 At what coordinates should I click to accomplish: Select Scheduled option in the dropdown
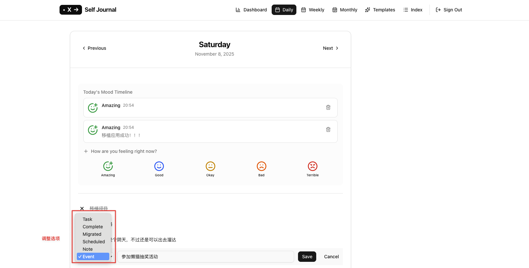(93, 242)
